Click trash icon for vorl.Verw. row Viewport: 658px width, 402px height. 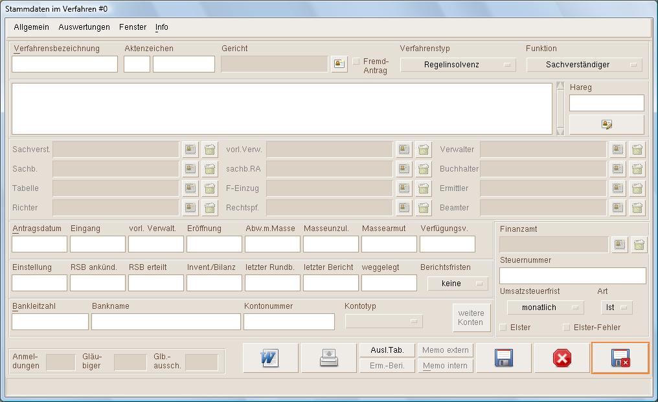click(x=424, y=149)
